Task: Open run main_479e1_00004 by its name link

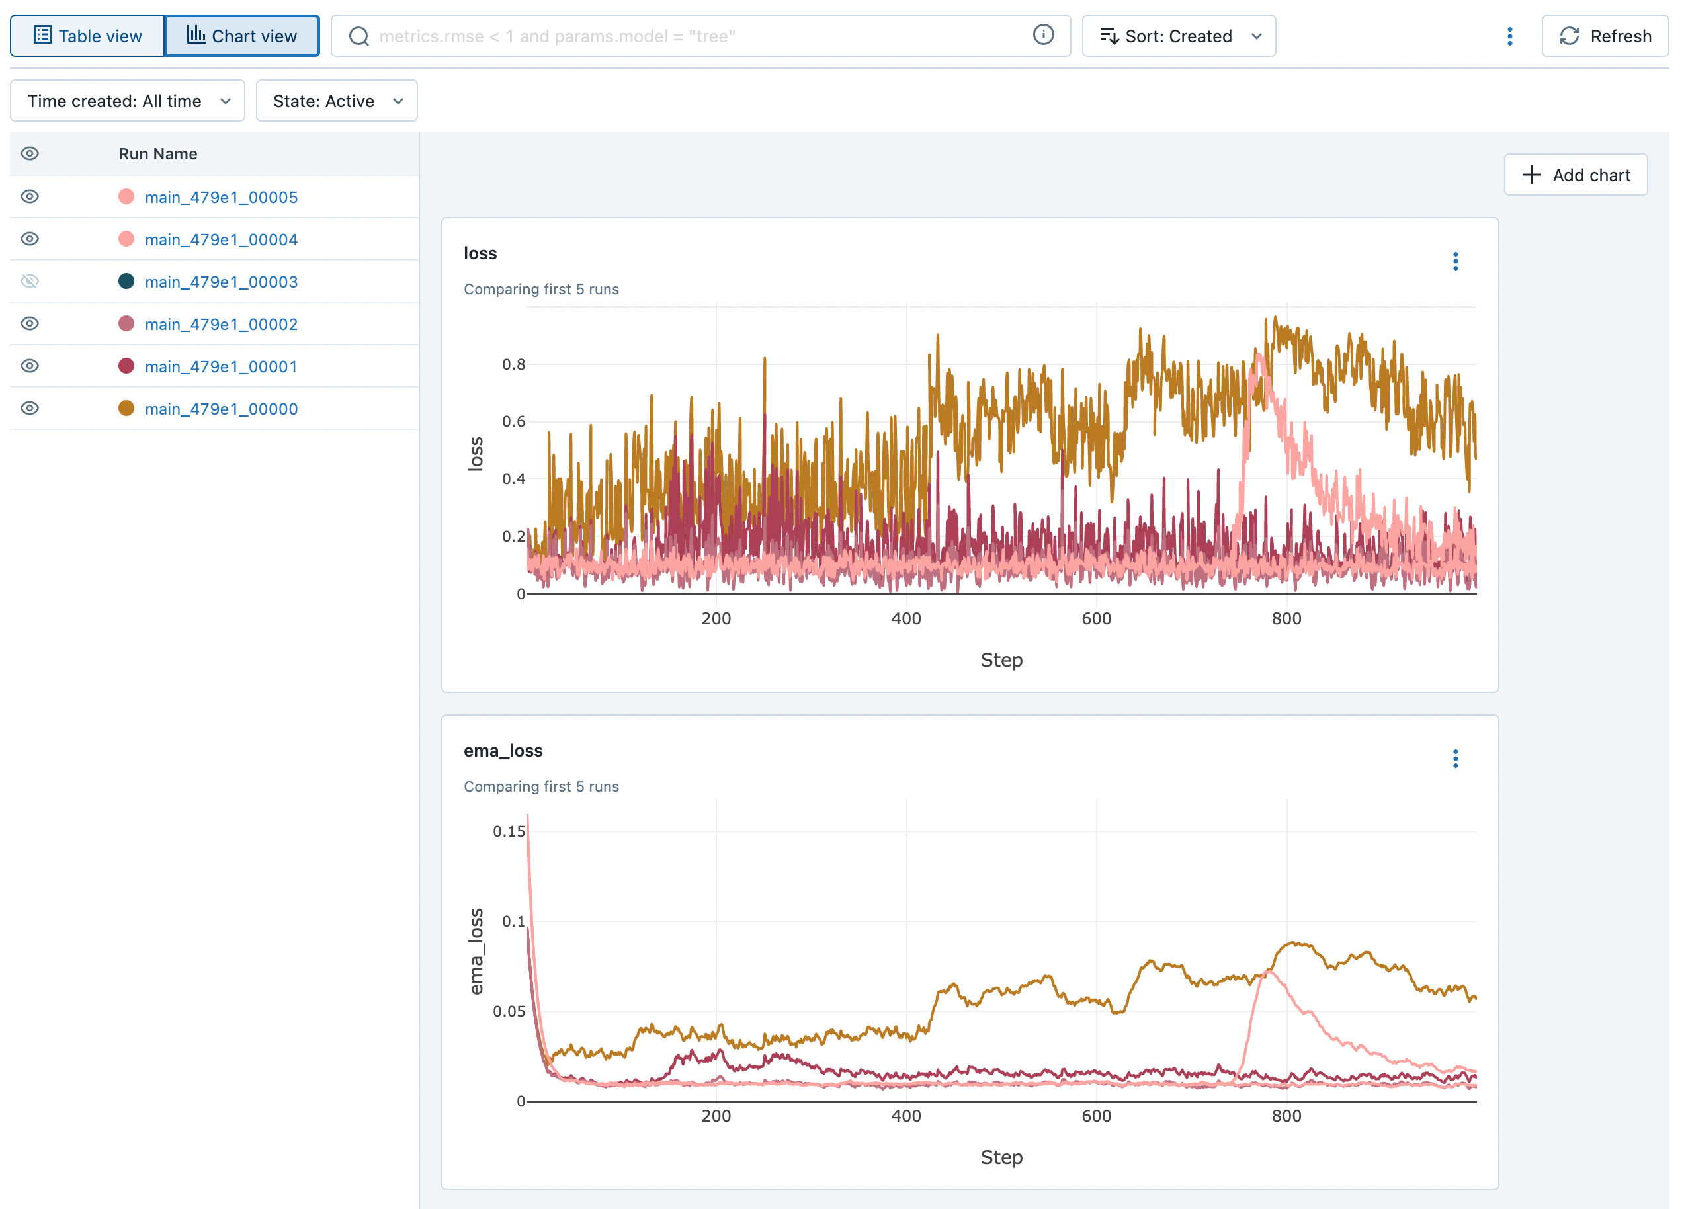Action: (220, 239)
